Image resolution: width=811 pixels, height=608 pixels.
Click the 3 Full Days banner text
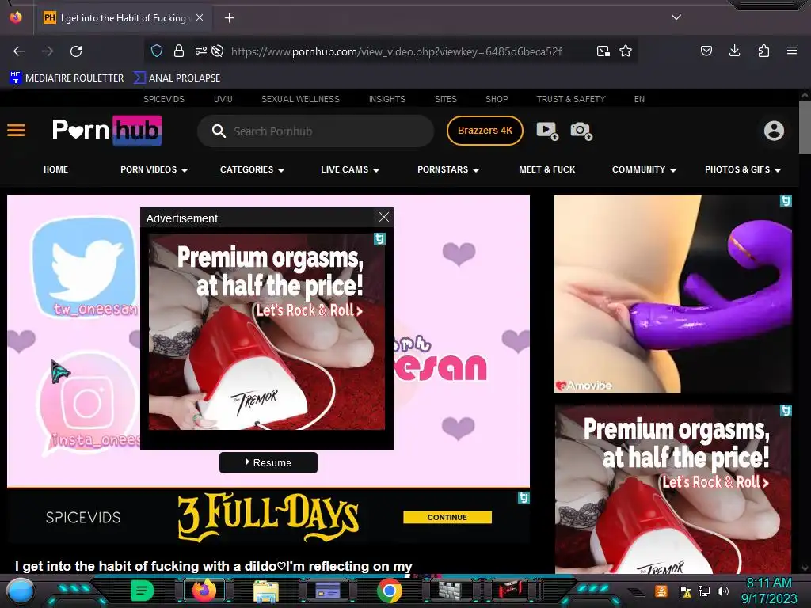[x=268, y=517]
